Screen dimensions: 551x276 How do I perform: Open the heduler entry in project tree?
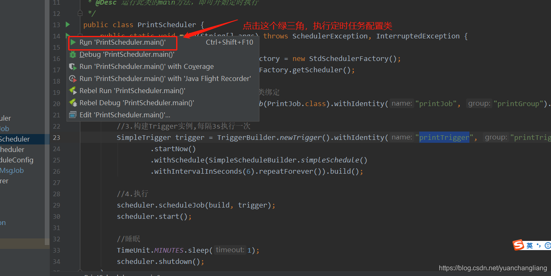(x=12, y=149)
